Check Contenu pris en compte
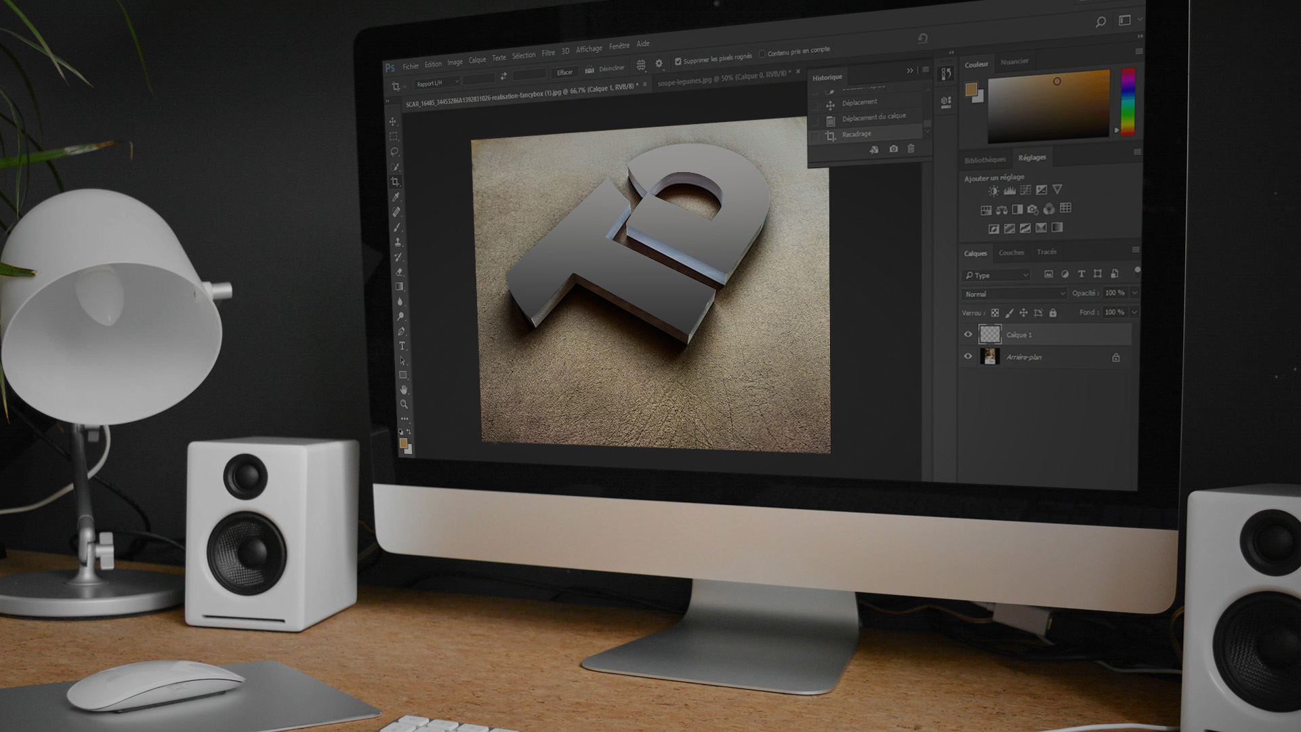1301x732 pixels. (x=762, y=54)
